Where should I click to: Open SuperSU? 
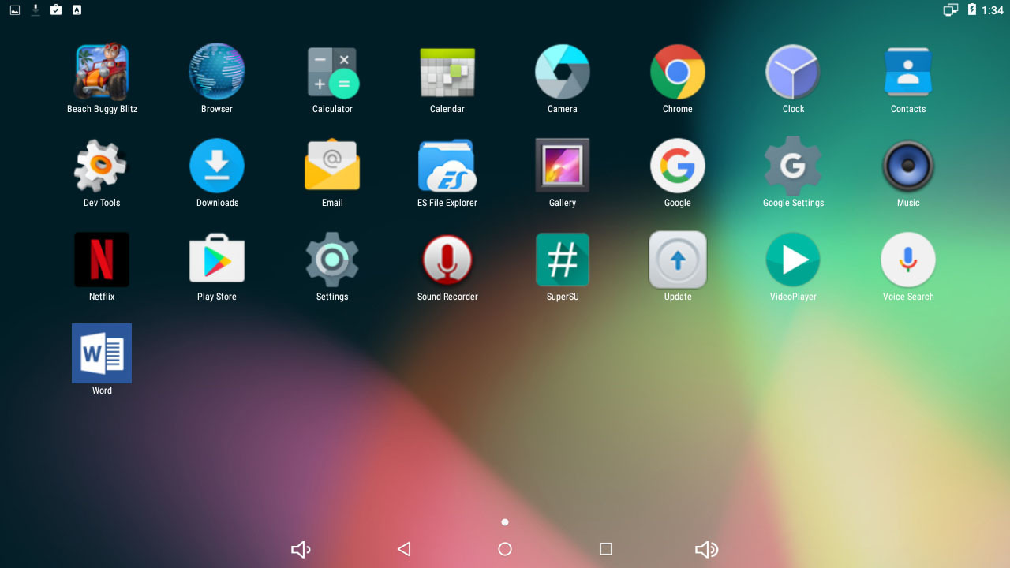coord(563,260)
